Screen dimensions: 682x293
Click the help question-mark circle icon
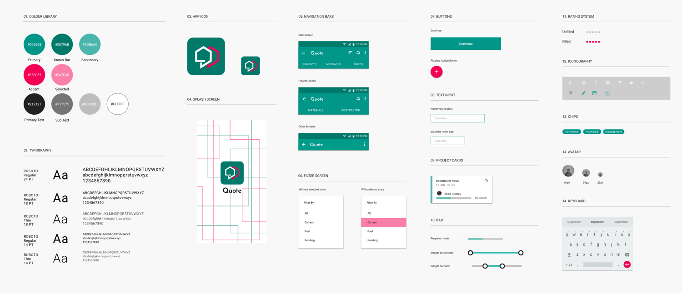pyautogui.click(x=608, y=93)
